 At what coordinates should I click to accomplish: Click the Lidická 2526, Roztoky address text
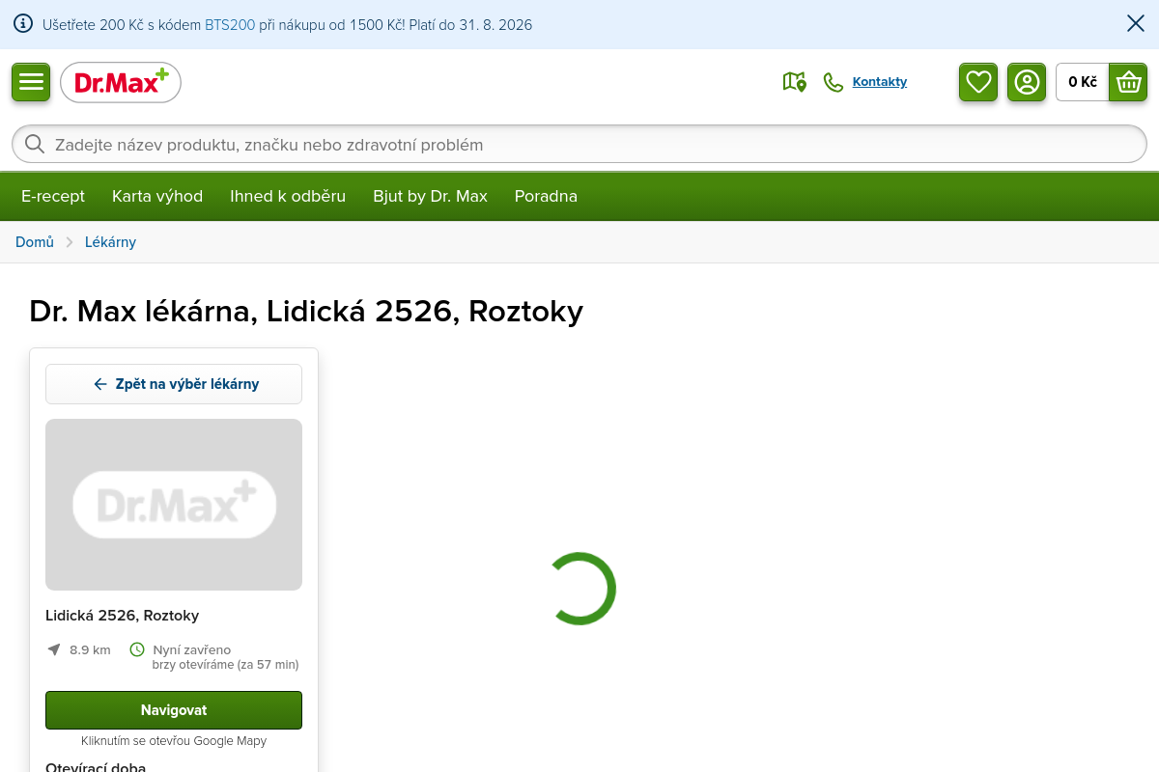[x=123, y=616]
